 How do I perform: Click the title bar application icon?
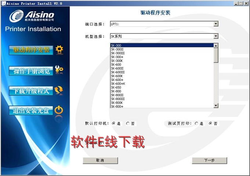3,3
